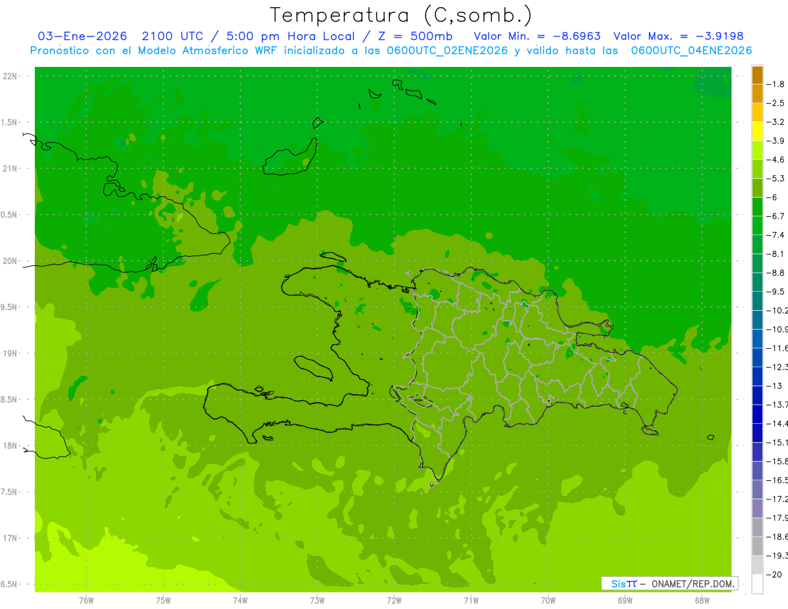Click "Valor Min. = -8.6963" text

point(538,36)
